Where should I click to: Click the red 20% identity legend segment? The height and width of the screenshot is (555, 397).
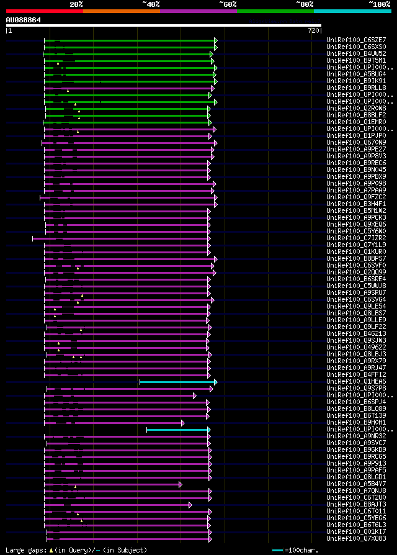45,11
